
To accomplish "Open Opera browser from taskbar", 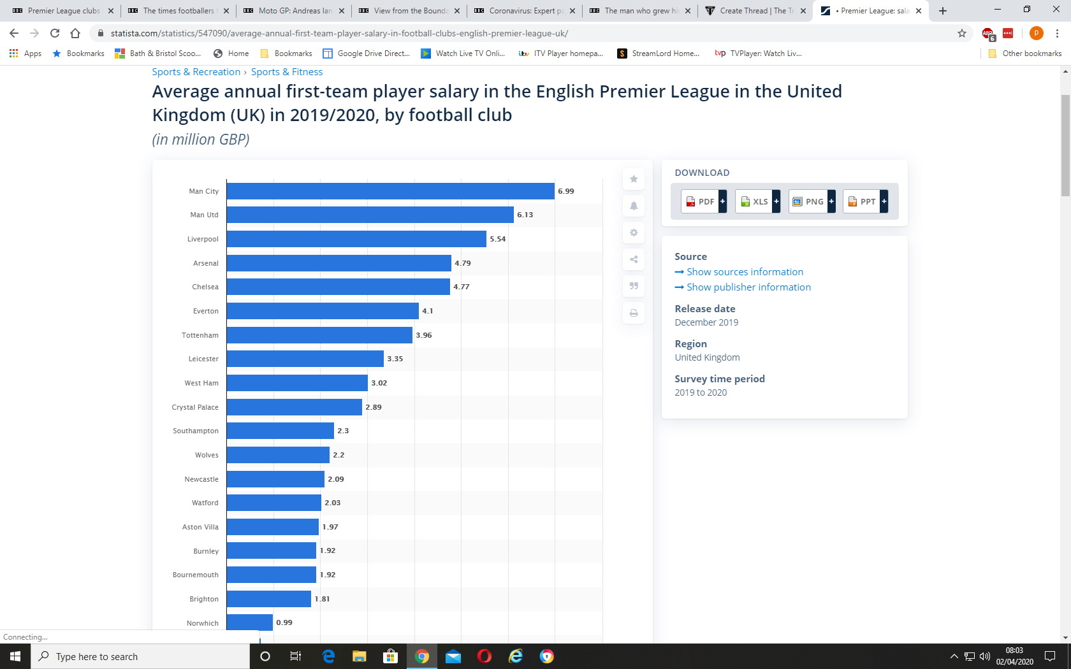I will pos(484,656).
